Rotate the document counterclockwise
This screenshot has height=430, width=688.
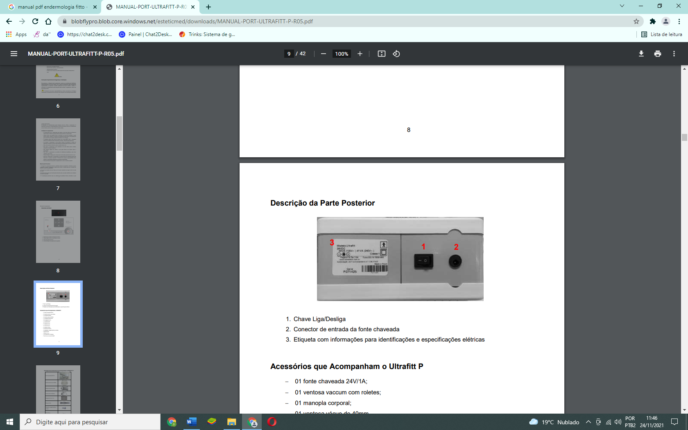[x=396, y=54]
